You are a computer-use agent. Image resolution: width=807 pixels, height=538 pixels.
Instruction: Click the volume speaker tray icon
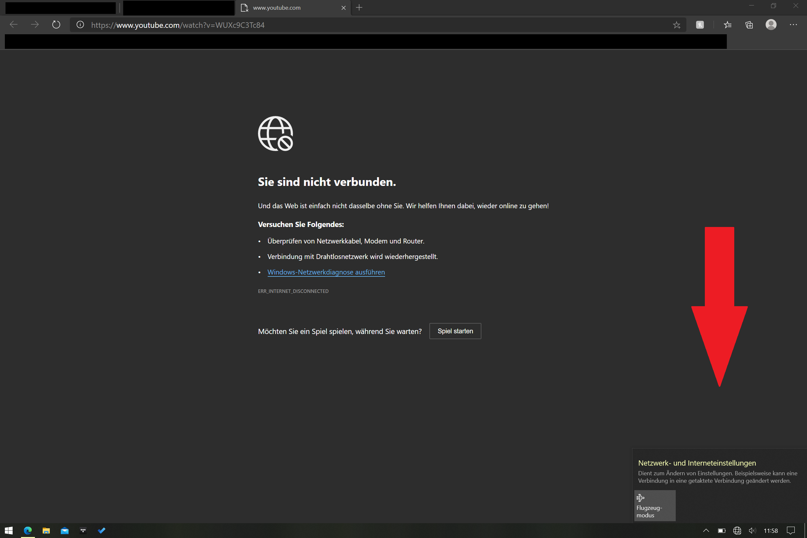click(x=752, y=531)
